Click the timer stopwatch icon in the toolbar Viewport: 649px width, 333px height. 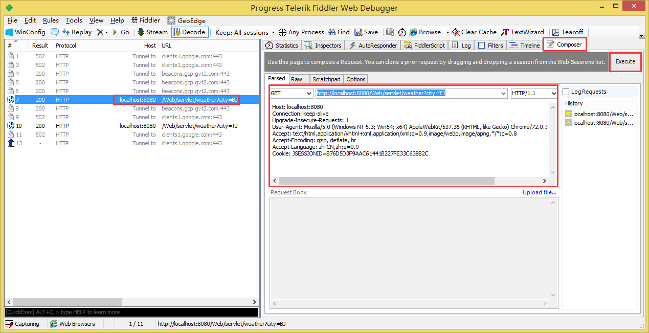[x=402, y=32]
